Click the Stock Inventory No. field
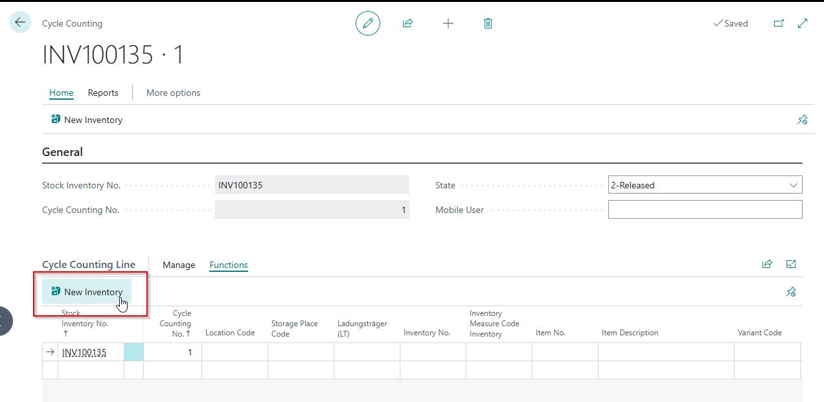Image resolution: width=824 pixels, height=402 pixels. click(312, 185)
